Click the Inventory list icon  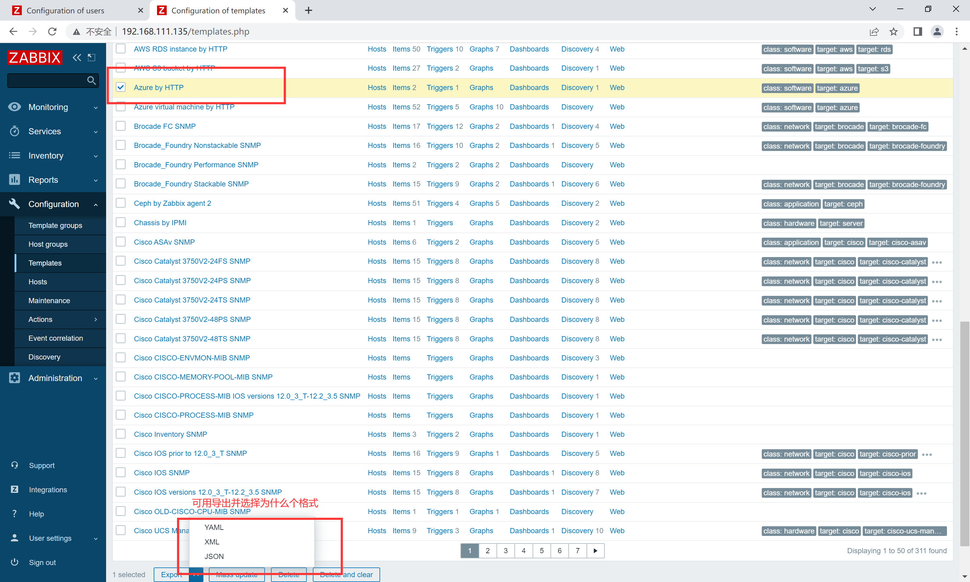click(15, 155)
